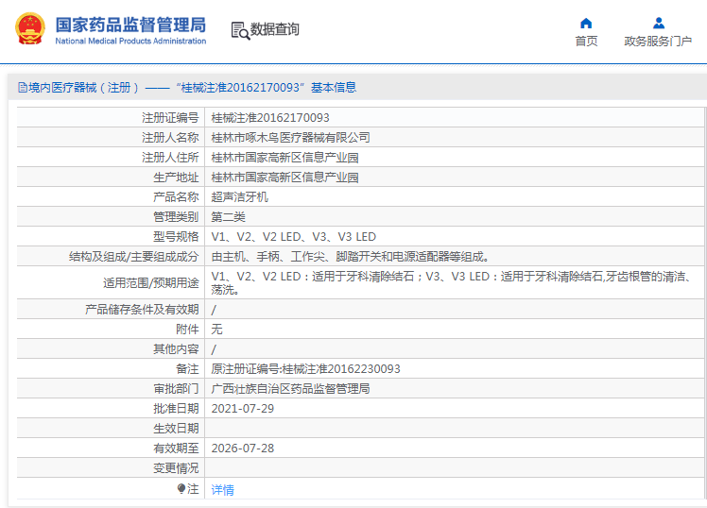Click the 产品储存条件及有效期 label
The image size is (707, 508).
(142, 310)
